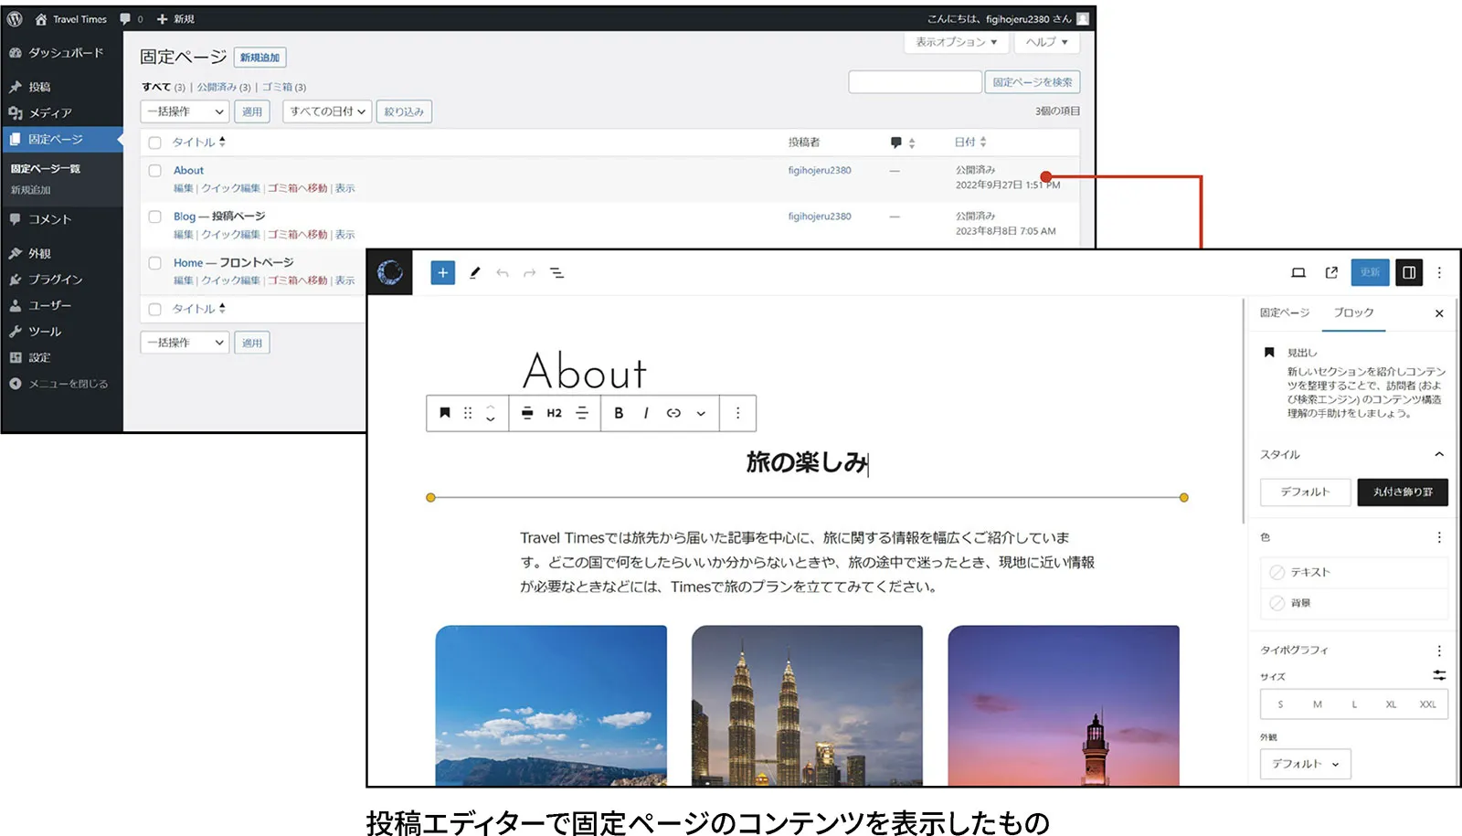Open the block inserter with the plus icon
The width and height of the screenshot is (1462, 836).
(442, 272)
